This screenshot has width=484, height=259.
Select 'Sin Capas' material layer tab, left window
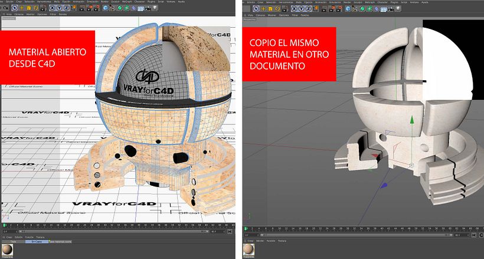click(37, 242)
